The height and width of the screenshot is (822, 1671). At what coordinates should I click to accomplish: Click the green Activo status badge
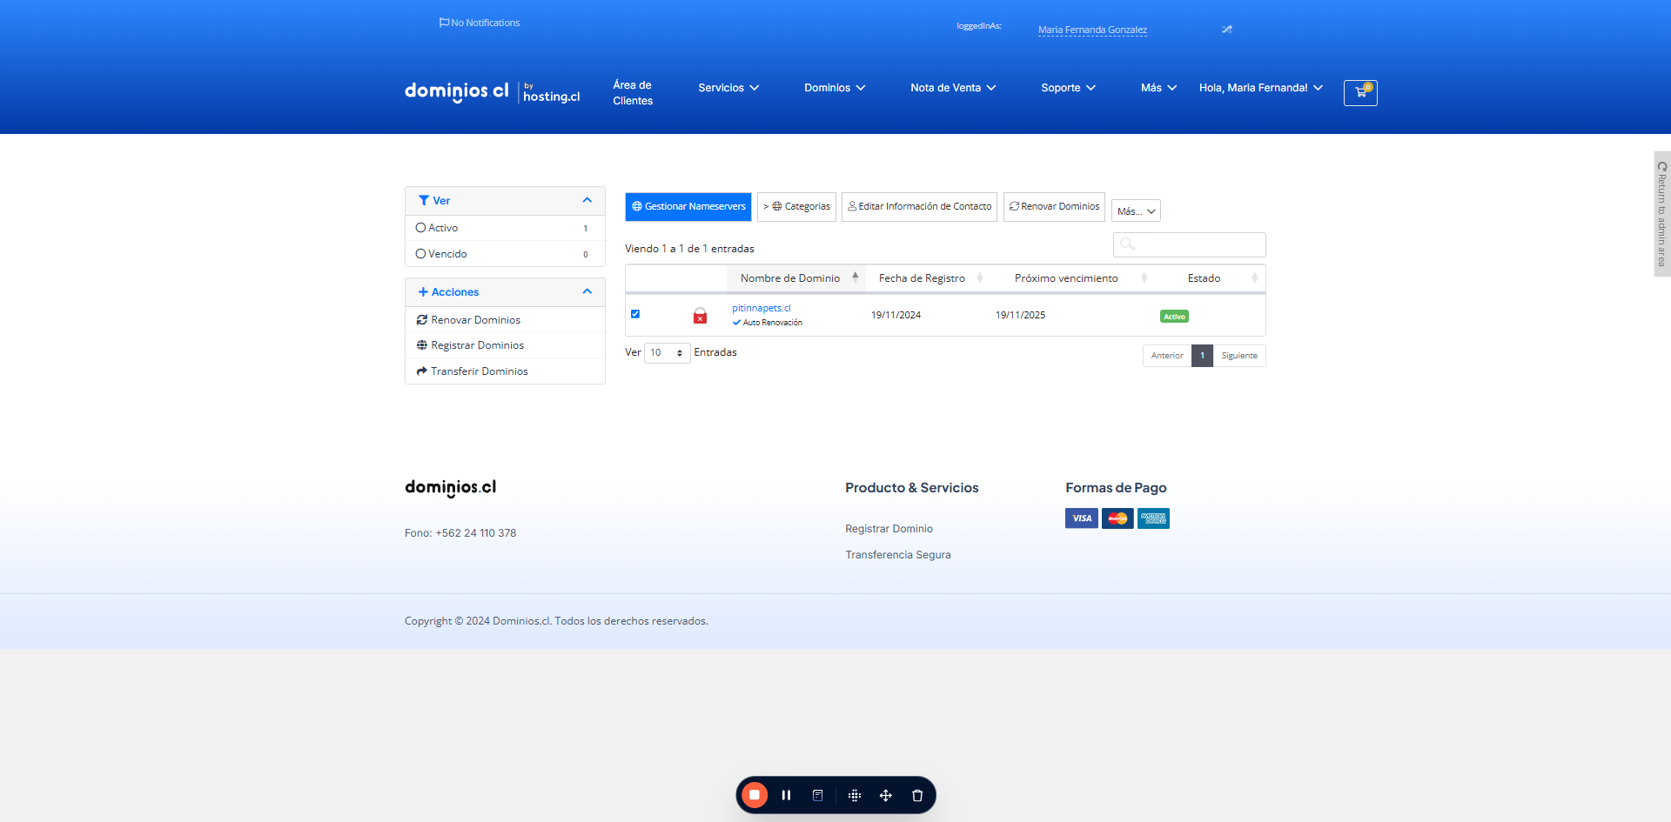point(1174,317)
